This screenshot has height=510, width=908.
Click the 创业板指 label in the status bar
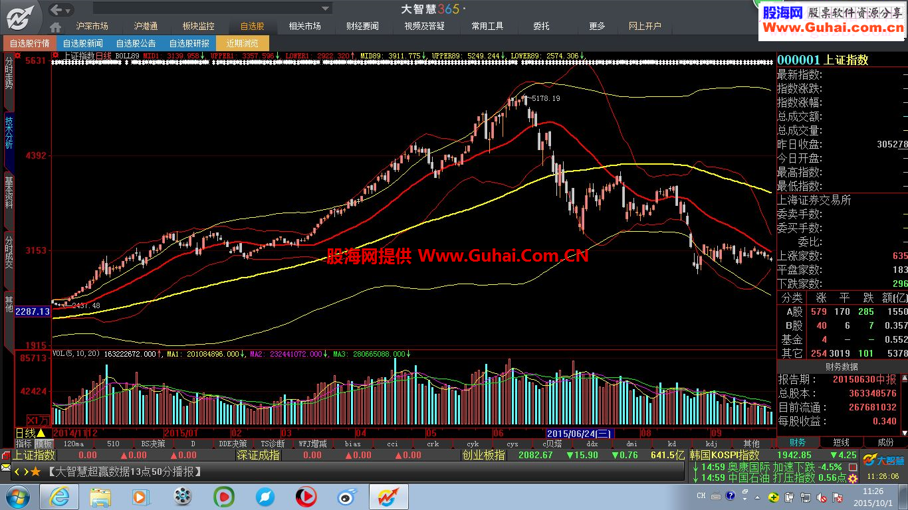pos(483,455)
